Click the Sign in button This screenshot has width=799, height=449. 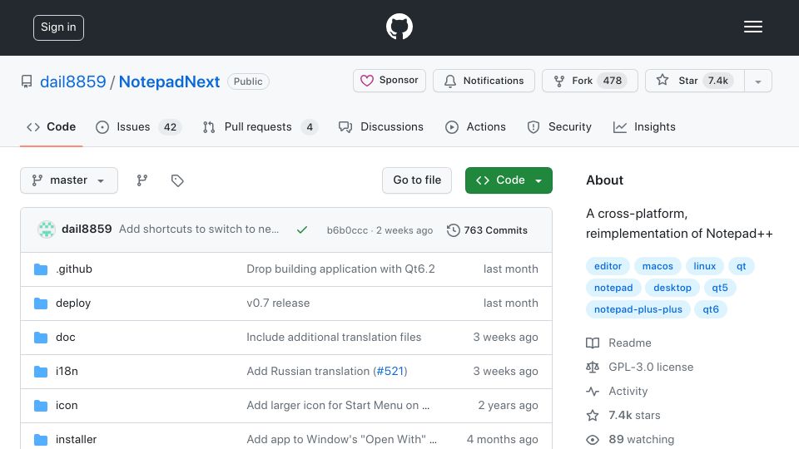pos(58,27)
